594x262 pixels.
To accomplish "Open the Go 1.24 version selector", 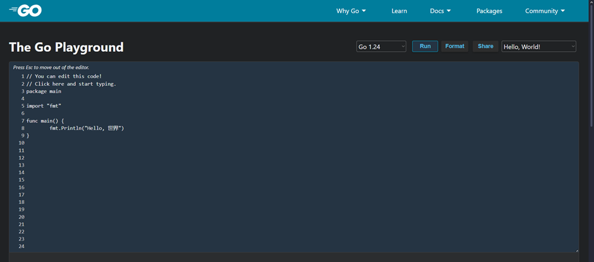I will click(381, 47).
